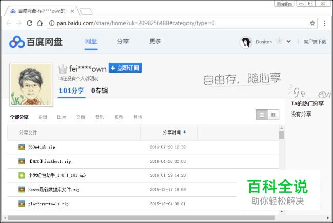333x223 pixels.
Task: Open the 更多 navigation menu
Action: 155,41
